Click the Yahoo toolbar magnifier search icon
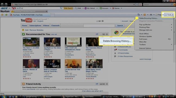176x98 pixels. pos(61,8)
